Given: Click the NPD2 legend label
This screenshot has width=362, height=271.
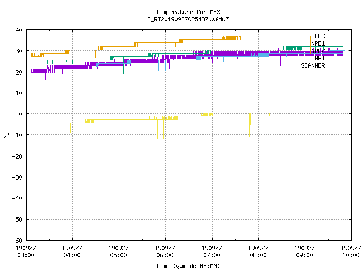Looking at the screenshot, I should pos(318,51).
